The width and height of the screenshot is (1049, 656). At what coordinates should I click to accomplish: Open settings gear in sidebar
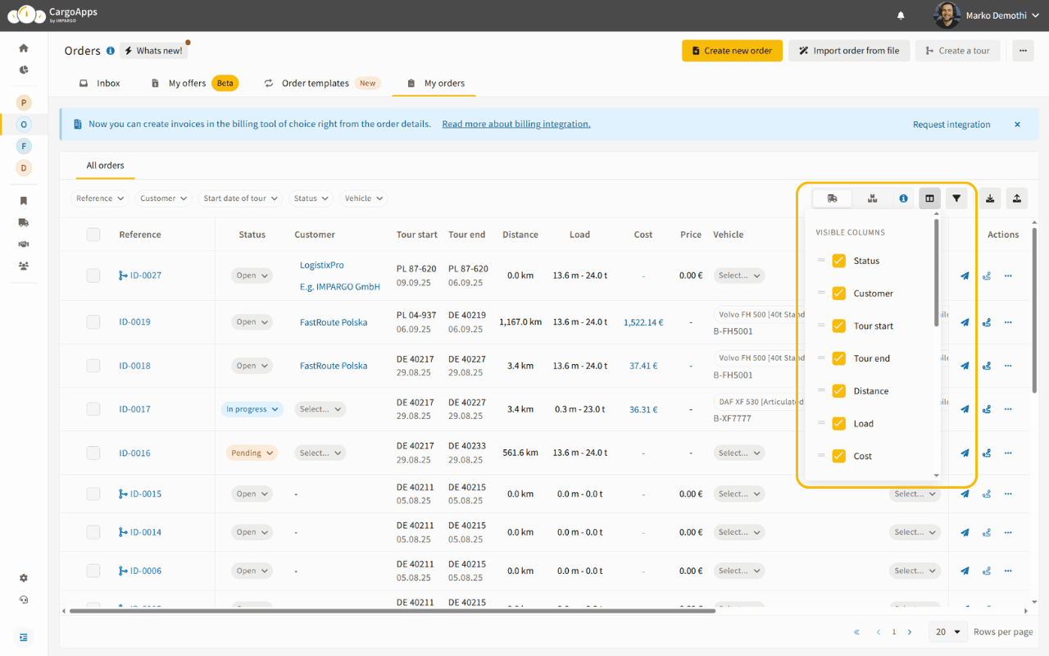(x=24, y=578)
